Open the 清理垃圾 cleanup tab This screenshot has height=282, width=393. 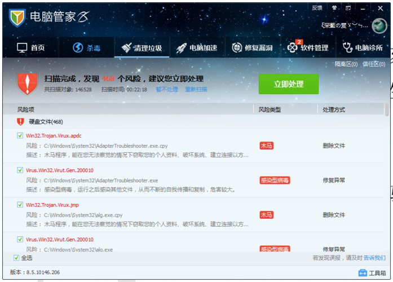142,47
